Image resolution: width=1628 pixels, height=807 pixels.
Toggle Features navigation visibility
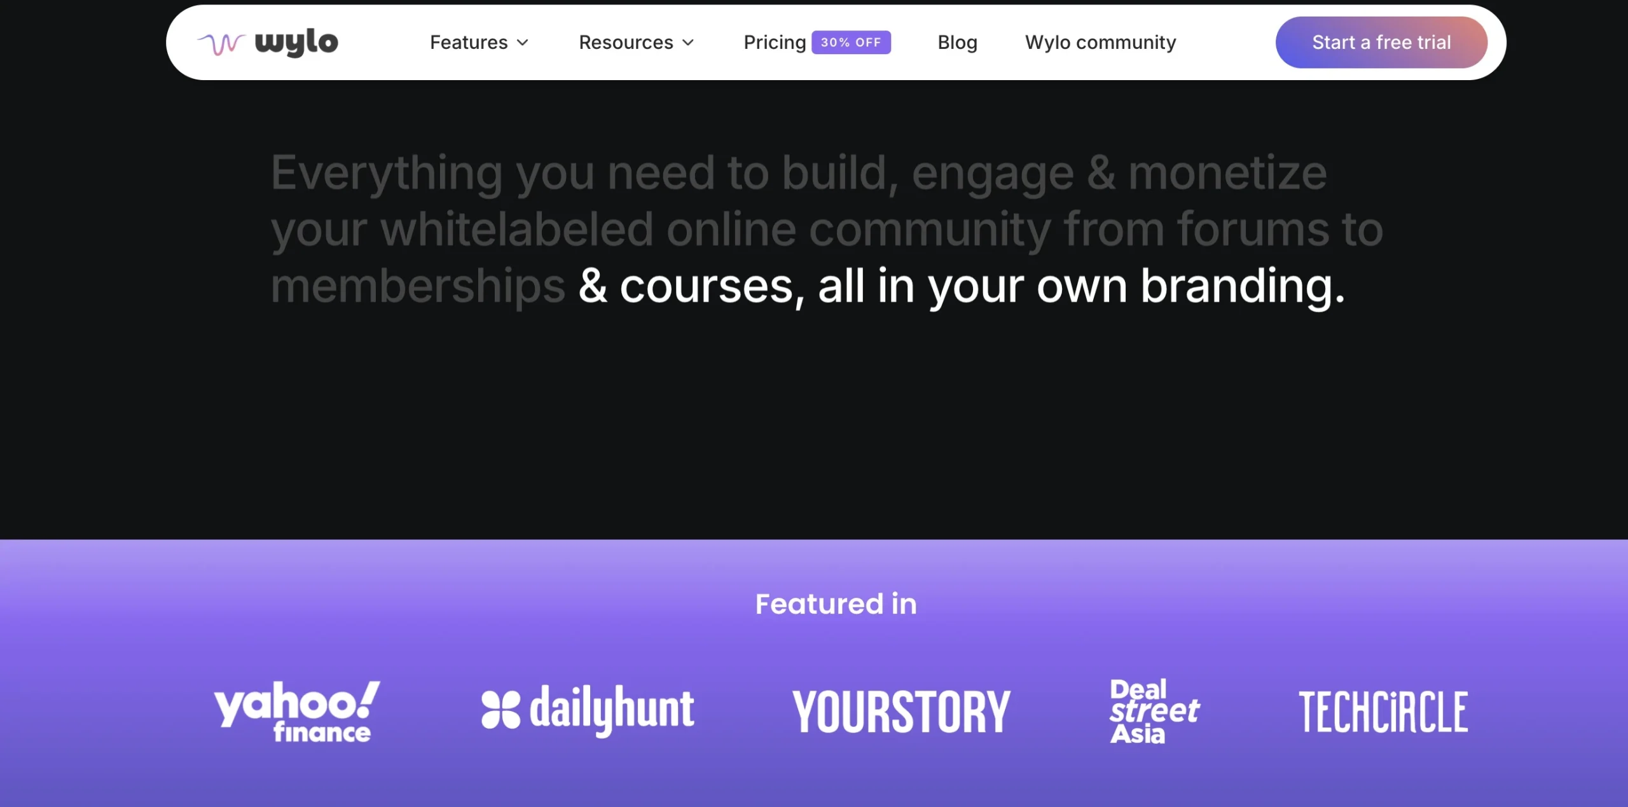[479, 41]
